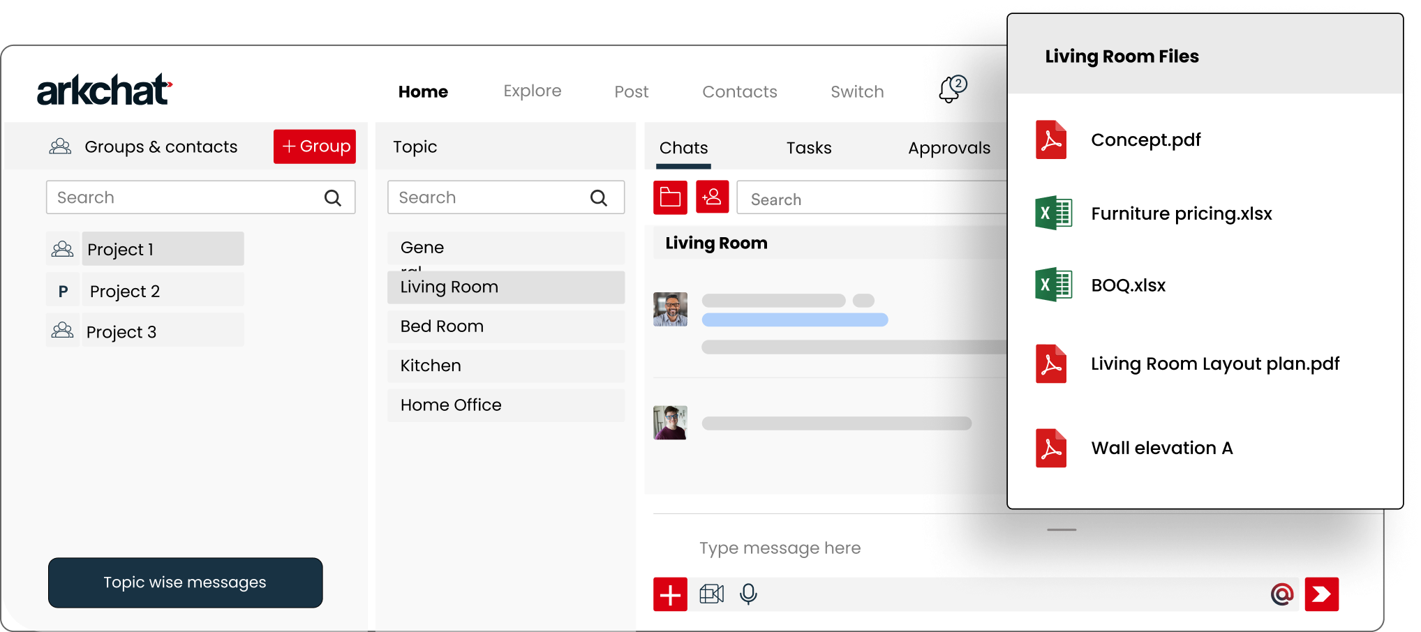Create a new group with the Group button

pyautogui.click(x=314, y=146)
